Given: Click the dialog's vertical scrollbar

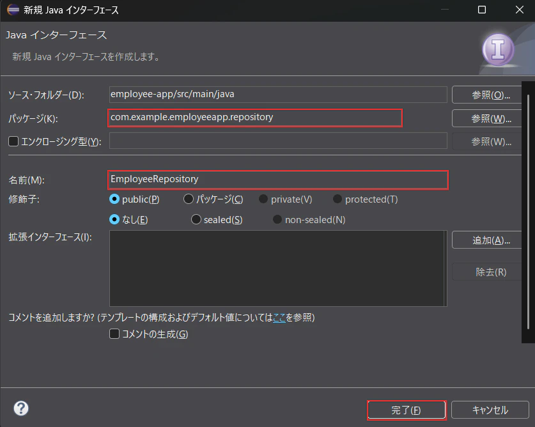Looking at the screenshot, I should (x=528, y=212).
